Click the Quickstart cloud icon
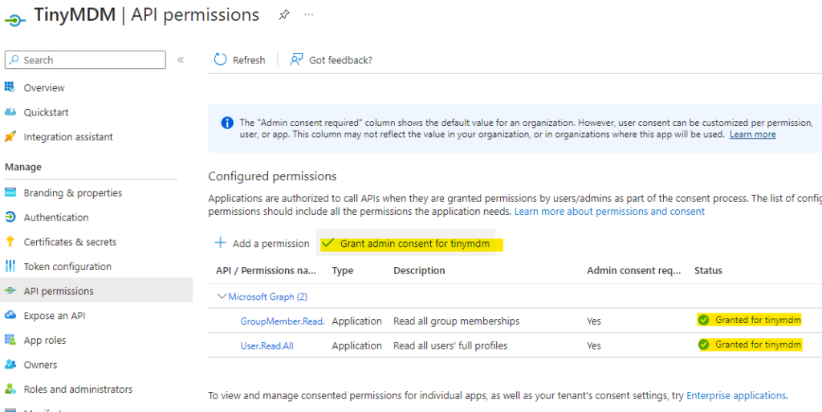The image size is (822, 412). pos(10,112)
